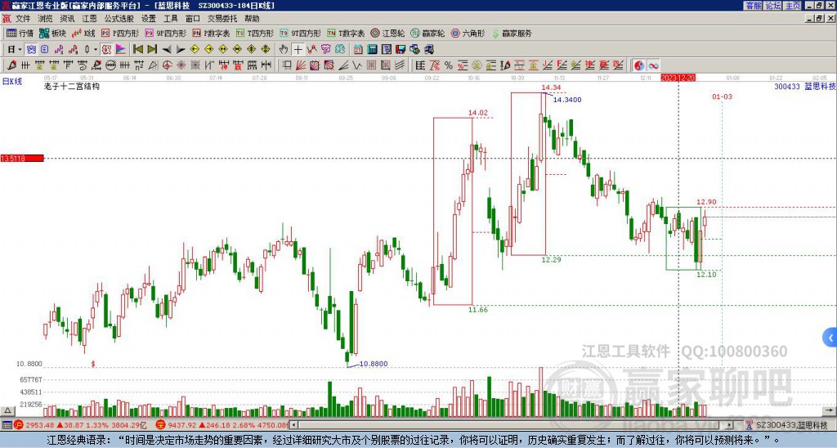837x448 pixels.
Task: Click the up-triangle button beside volume pane
Action: (7, 410)
